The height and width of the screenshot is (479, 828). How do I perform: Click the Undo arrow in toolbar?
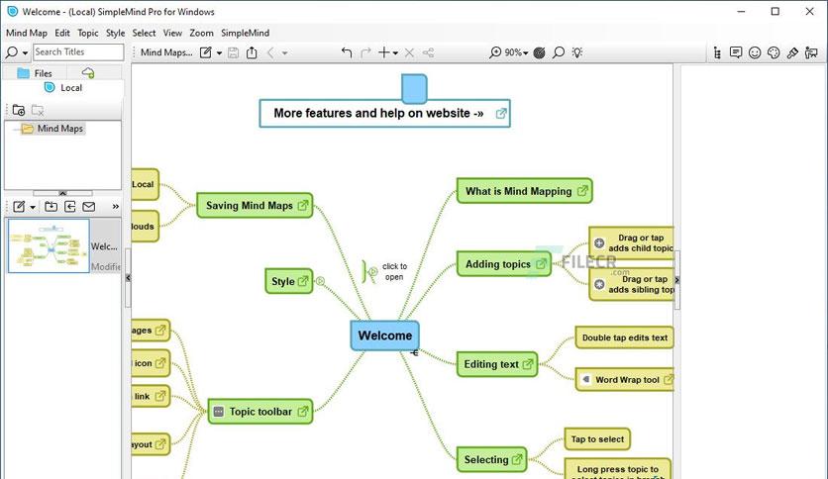tap(347, 52)
